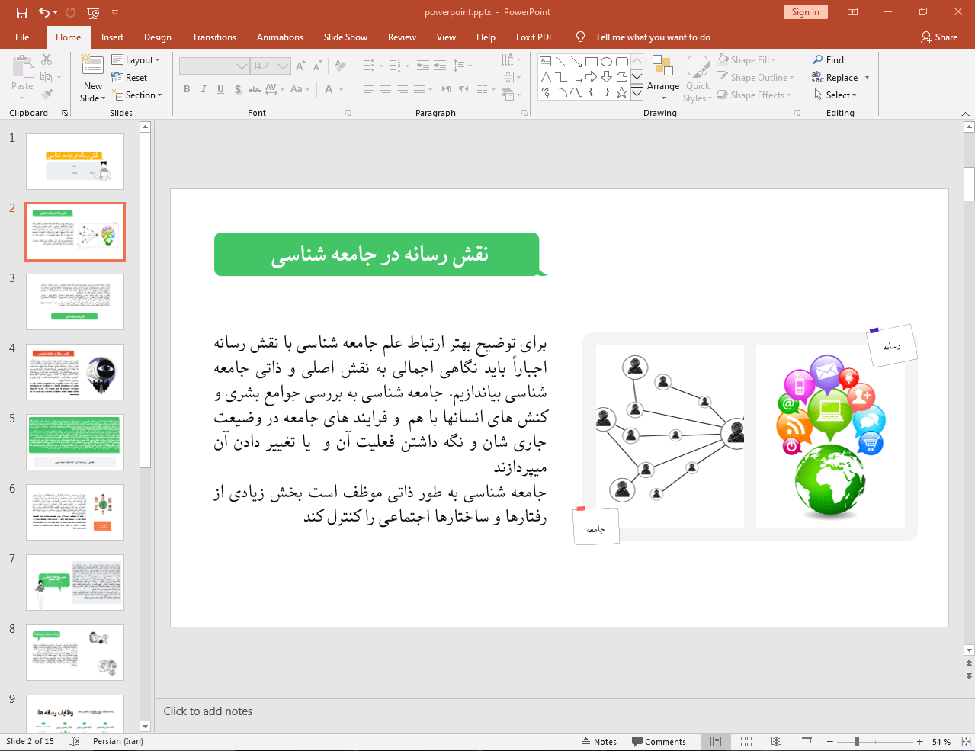Open the Arrange objects menu

click(x=663, y=79)
